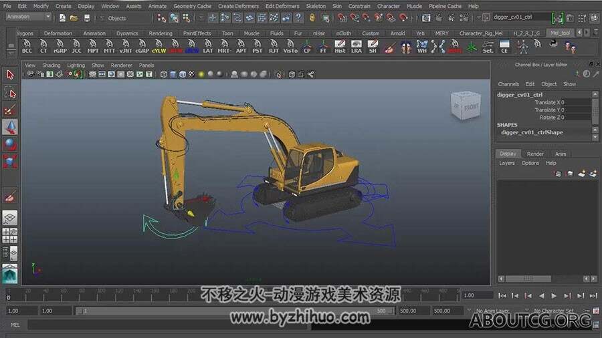Go to start of playback range
Screen dimensions: 602x338
tap(502, 295)
